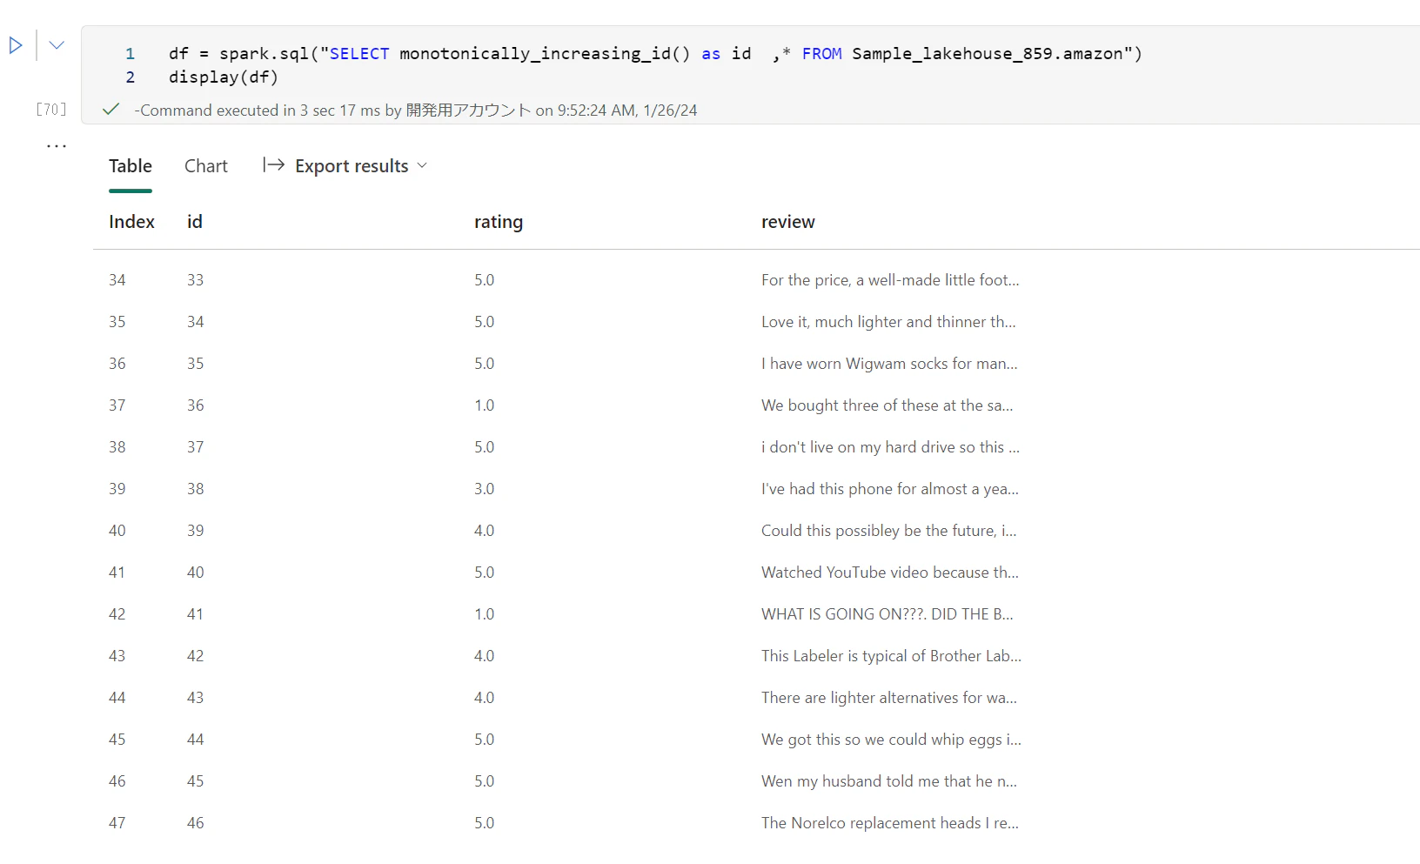Sort by the id column header

pyautogui.click(x=195, y=222)
